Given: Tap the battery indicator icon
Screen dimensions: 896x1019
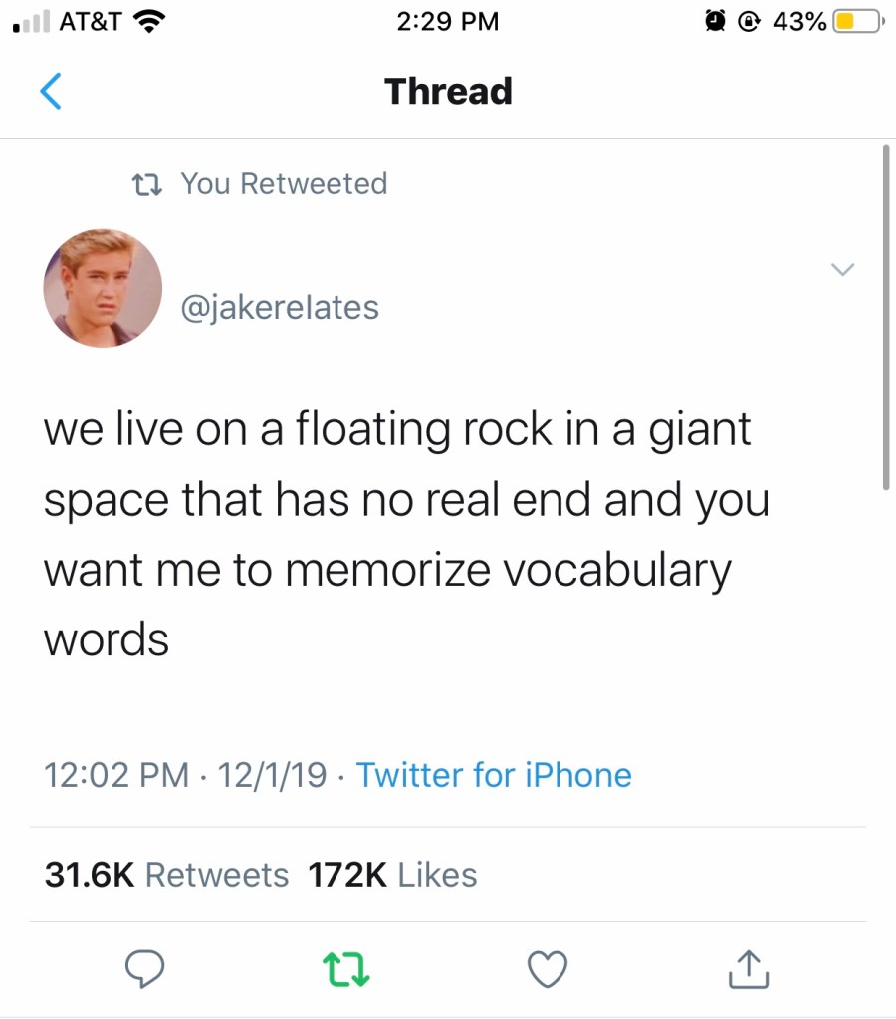Looking at the screenshot, I should tap(856, 21).
